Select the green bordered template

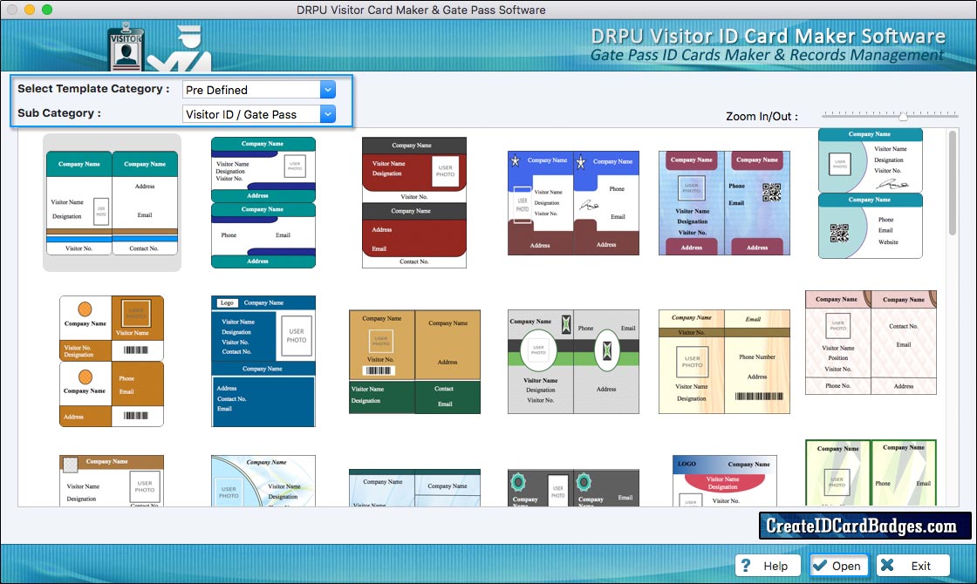coord(871,473)
